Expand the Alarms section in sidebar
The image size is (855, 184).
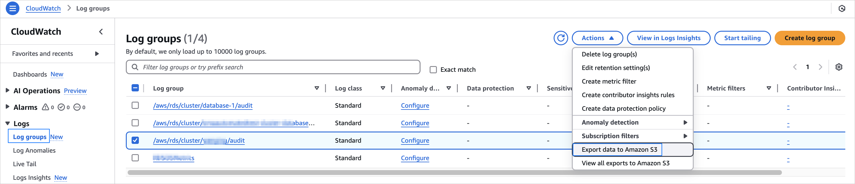click(8, 107)
